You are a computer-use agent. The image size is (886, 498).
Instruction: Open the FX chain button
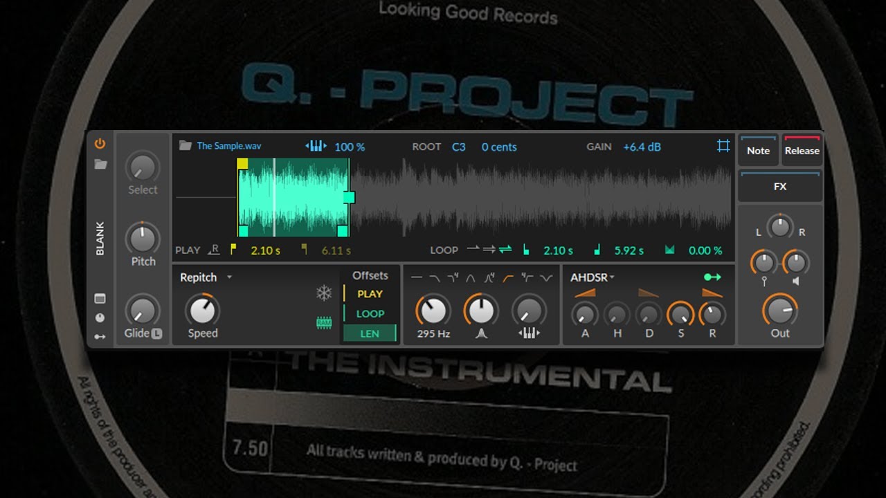pos(780,186)
